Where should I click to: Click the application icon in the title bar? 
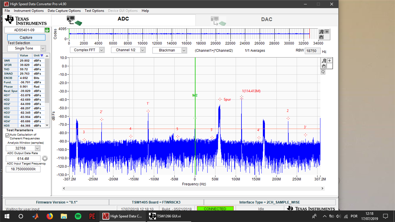[x=6, y=4]
